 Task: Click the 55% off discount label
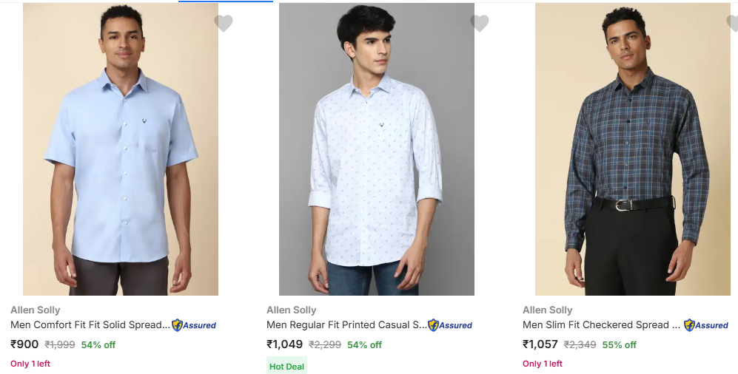pos(618,345)
